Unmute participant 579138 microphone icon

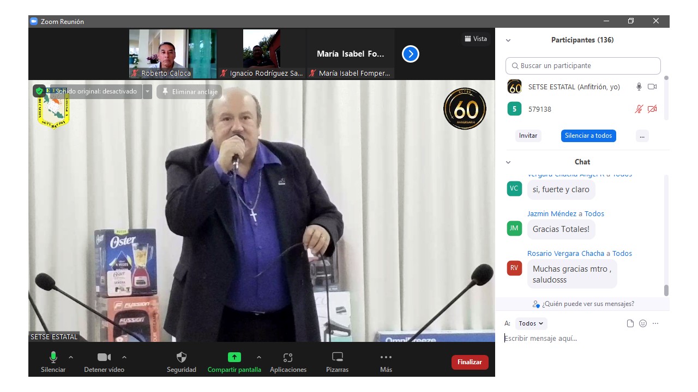[639, 109]
